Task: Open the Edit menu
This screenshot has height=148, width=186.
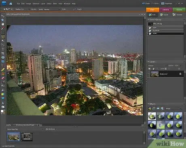Action: tap(23, 4)
